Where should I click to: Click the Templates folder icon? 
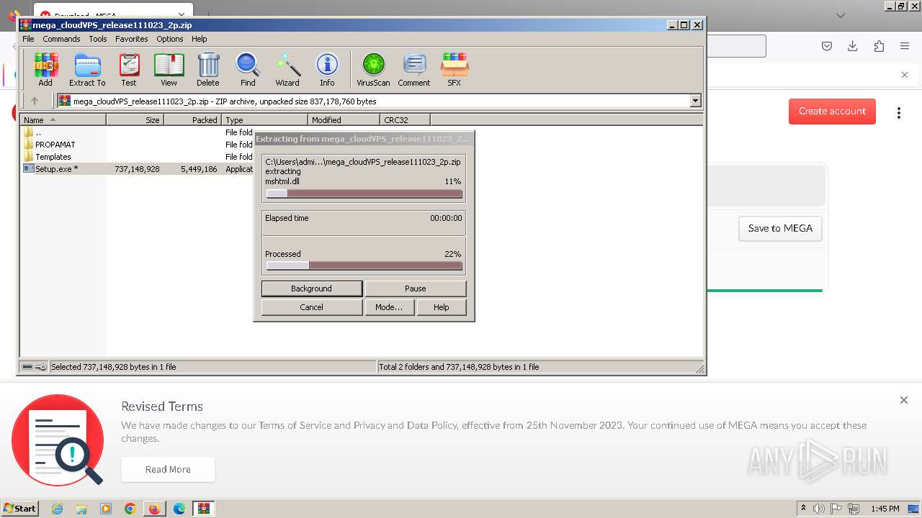tap(29, 157)
